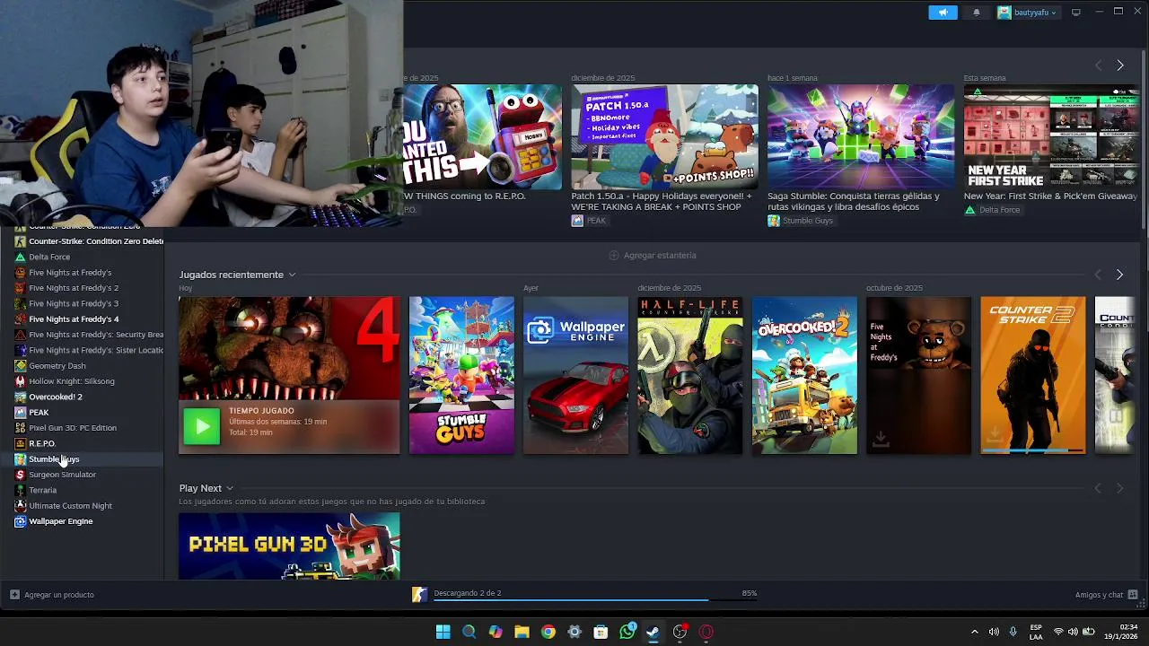Open Copilot from taskbar

(x=496, y=632)
